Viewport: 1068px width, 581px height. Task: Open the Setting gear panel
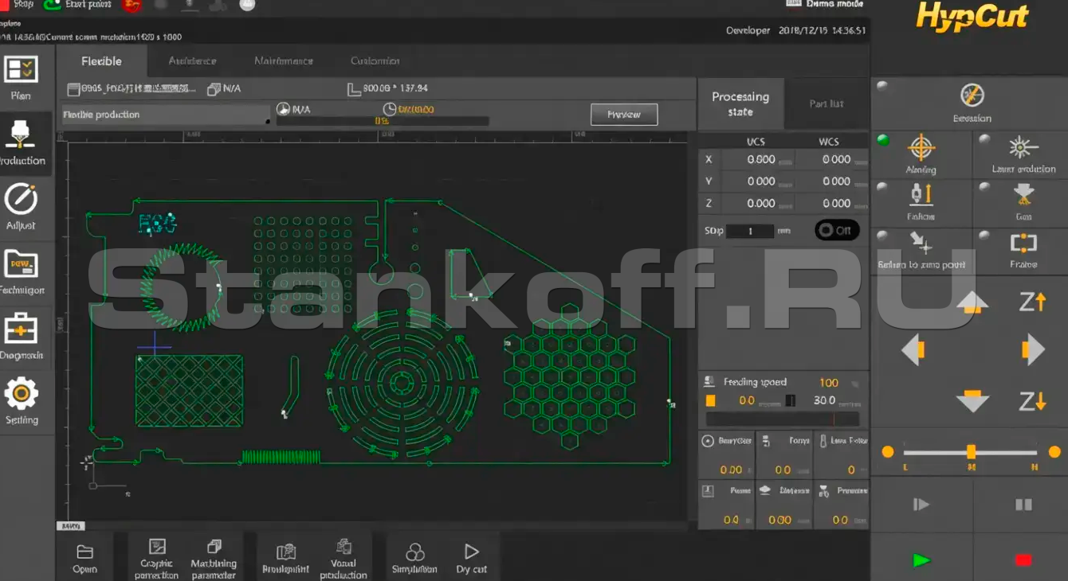click(x=22, y=400)
